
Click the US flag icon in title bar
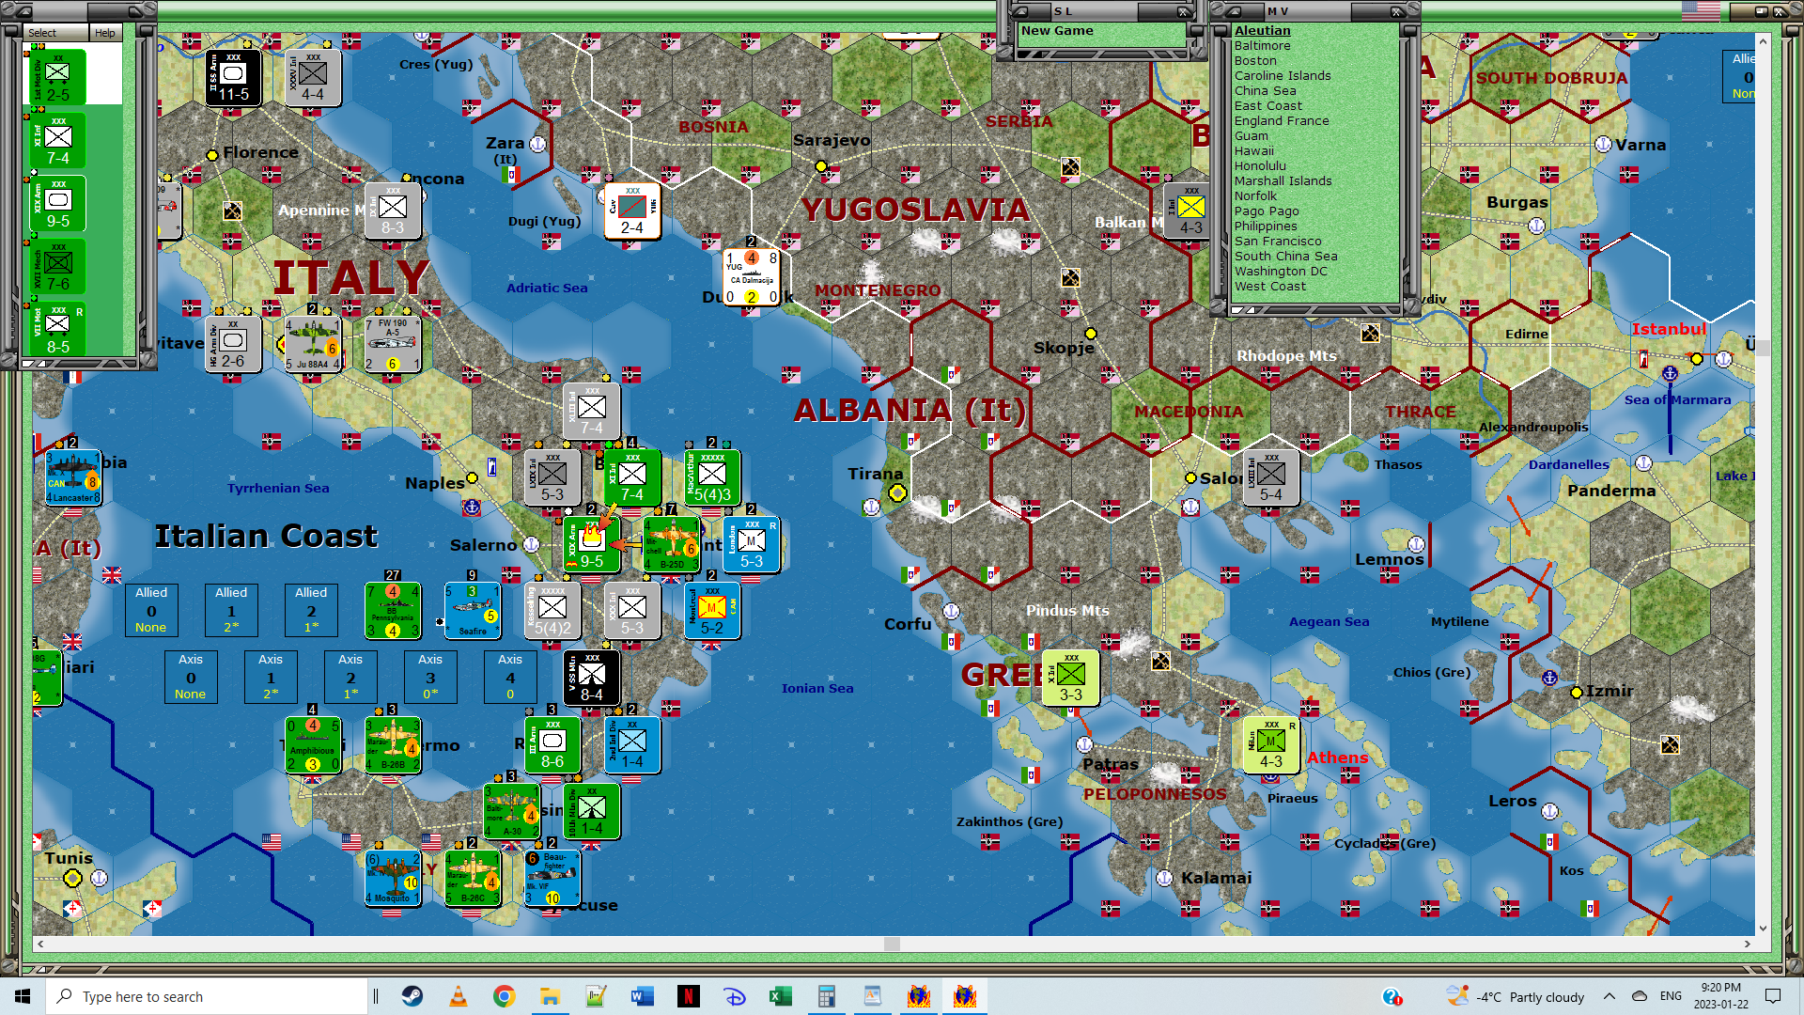1701,11
